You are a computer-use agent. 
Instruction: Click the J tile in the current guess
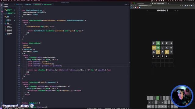(x=158, y=56)
